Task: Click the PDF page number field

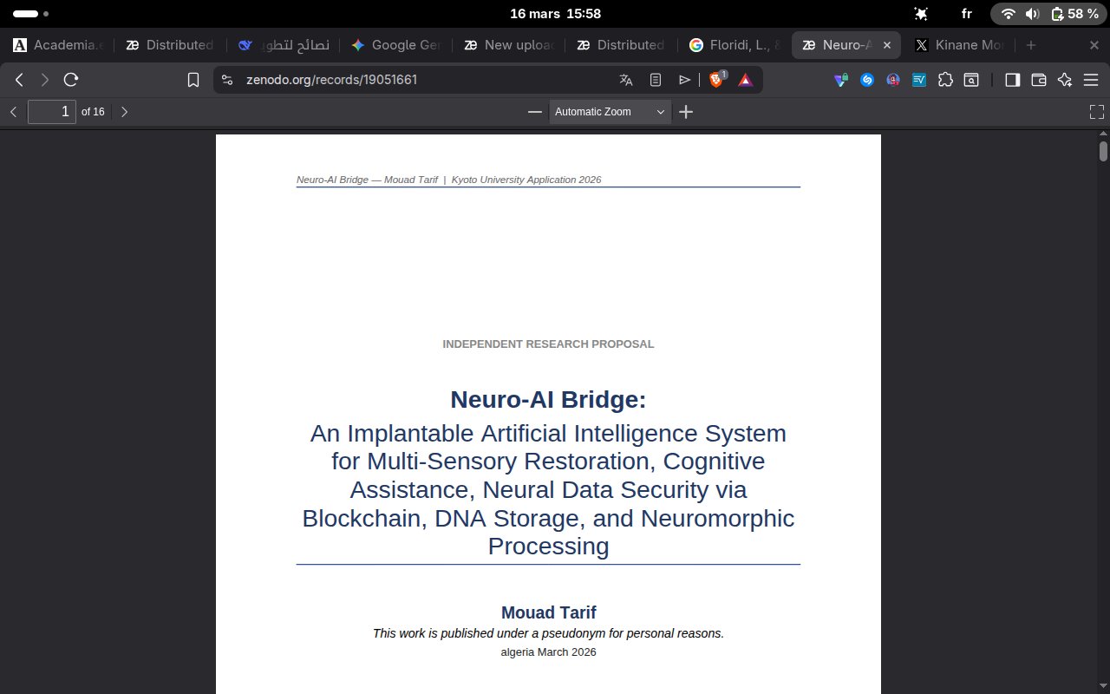Action: [52, 111]
